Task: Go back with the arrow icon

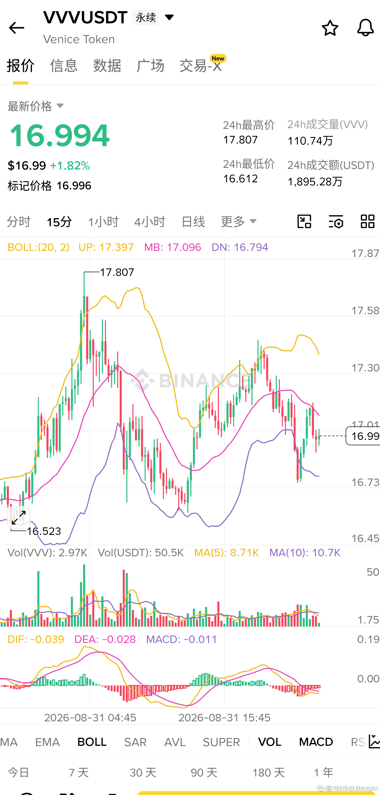Action: coord(17,28)
